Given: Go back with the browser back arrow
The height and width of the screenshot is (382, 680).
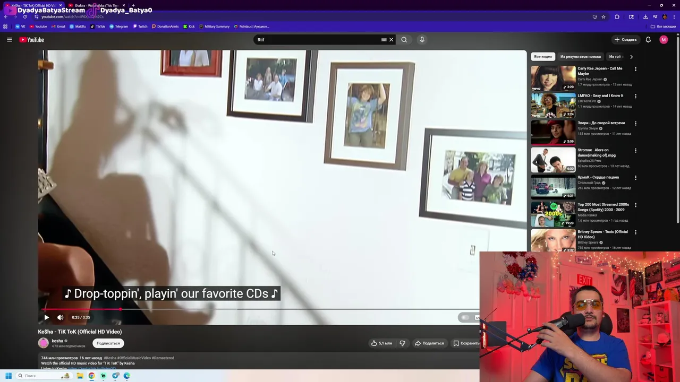Looking at the screenshot, I should coord(6,16).
